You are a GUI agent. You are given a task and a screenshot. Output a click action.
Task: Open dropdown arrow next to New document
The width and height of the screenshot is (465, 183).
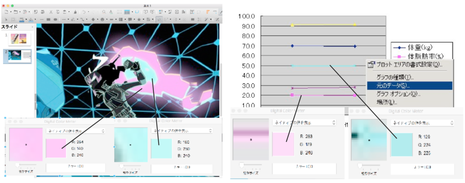click(11, 12)
